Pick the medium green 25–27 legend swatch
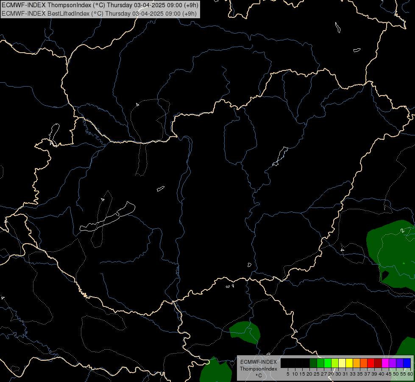415x382 pixels. click(320, 363)
